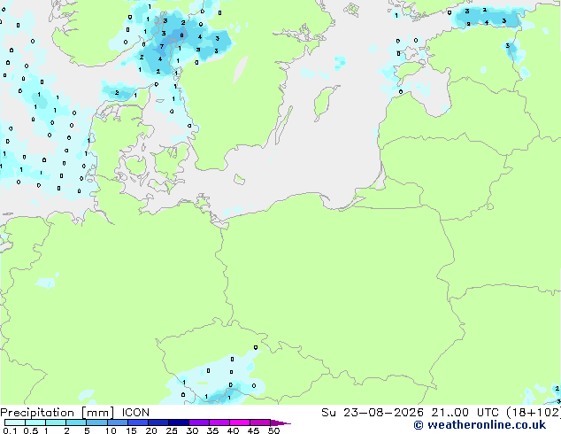The height and width of the screenshot is (434, 561).
Task: Open the weatheronline.co.uk link
Action: pyautogui.click(x=480, y=425)
